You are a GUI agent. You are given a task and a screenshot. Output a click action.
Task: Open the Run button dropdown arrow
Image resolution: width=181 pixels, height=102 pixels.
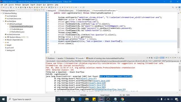[x=23, y=7]
